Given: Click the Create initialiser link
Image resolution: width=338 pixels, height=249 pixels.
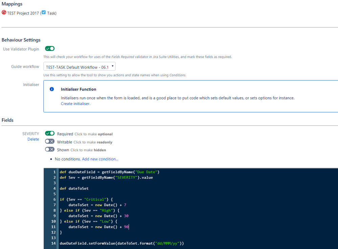Looking at the screenshot, I should coord(75,104).
